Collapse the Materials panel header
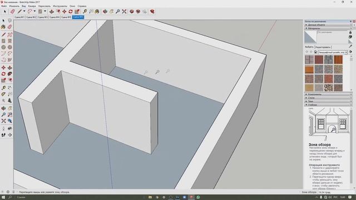Viewport: 356px width, 200px height. (328, 28)
